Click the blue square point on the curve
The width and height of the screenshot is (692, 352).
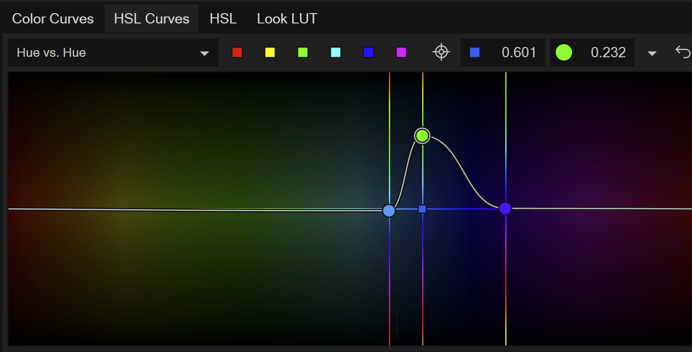(422, 209)
